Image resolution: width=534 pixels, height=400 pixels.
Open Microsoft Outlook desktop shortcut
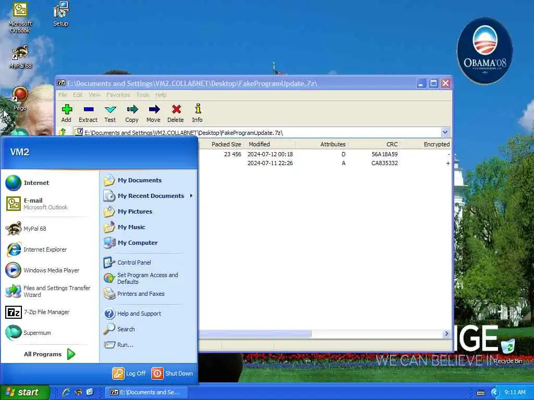(x=20, y=18)
